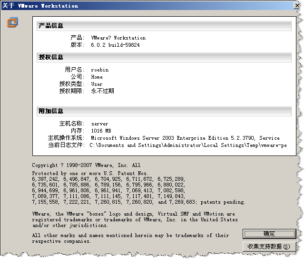This screenshot has height=259, width=305.
Task: Close the About VMware Workstation dialog
Action: [297, 6]
